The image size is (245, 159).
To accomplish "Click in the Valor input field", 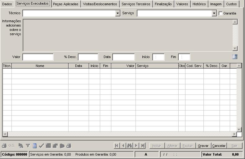I will [38, 57].
